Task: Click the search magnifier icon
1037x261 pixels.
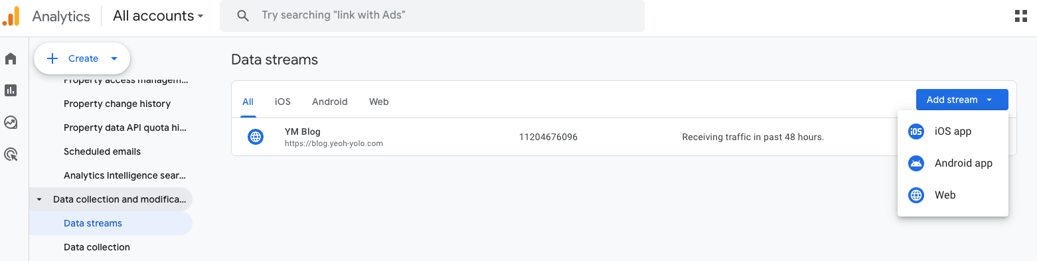Action: point(243,15)
